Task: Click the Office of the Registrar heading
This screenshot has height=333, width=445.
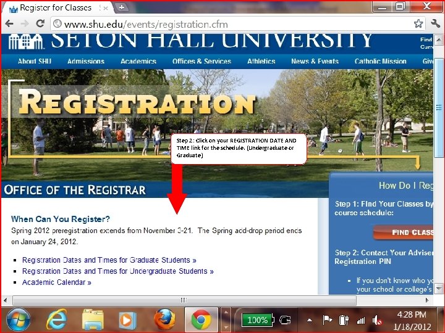Action: [75, 190]
